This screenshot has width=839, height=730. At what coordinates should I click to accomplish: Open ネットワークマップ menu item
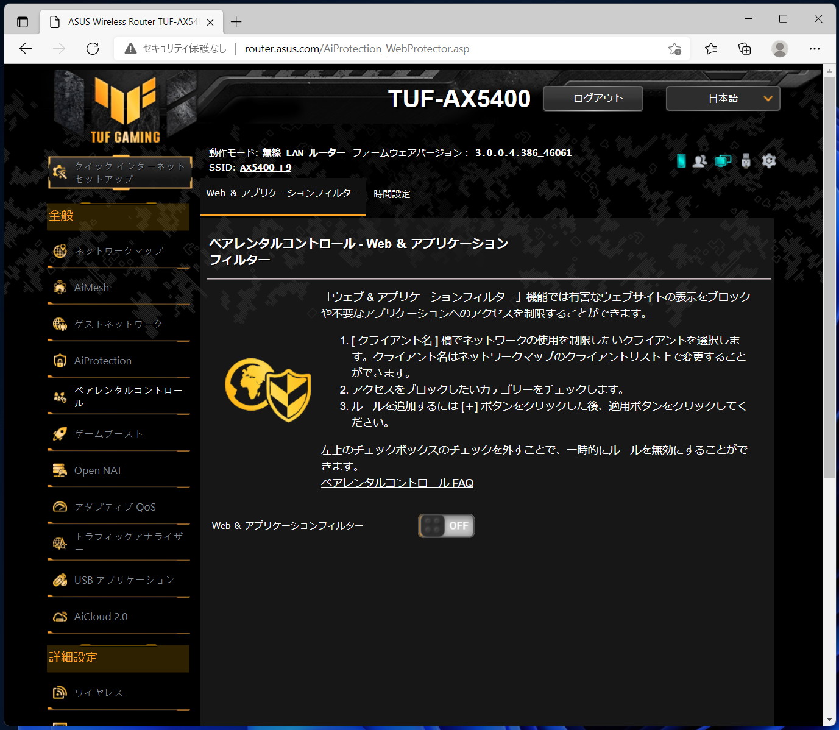tap(119, 251)
